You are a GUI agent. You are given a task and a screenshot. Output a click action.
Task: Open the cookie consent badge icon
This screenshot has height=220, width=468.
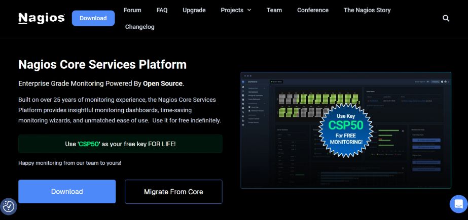click(9, 206)
